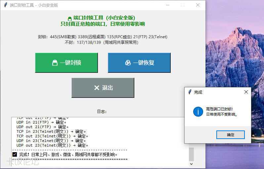The width and height of the screenshot is (264, 169).
Task: Click the blue 一键恢复 restore button
Action: (139, 63)
